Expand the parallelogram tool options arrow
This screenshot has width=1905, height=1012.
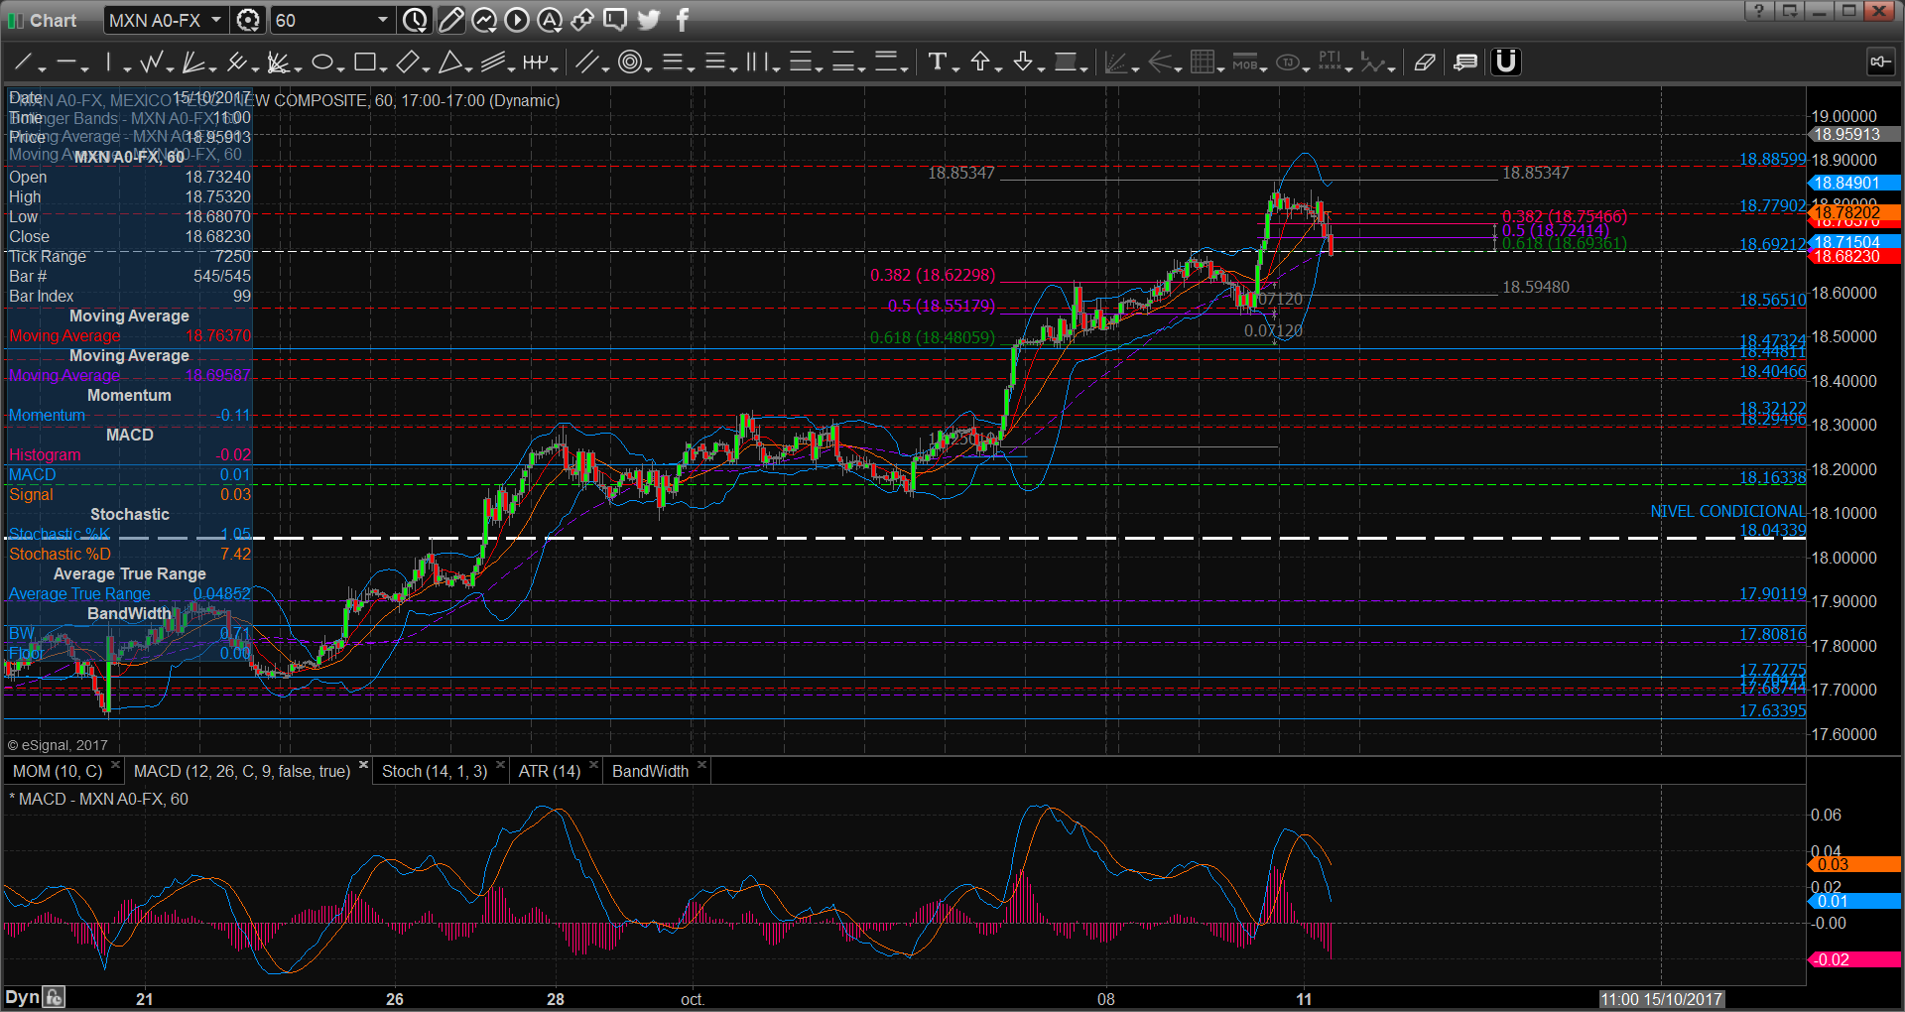pos(426,68)
